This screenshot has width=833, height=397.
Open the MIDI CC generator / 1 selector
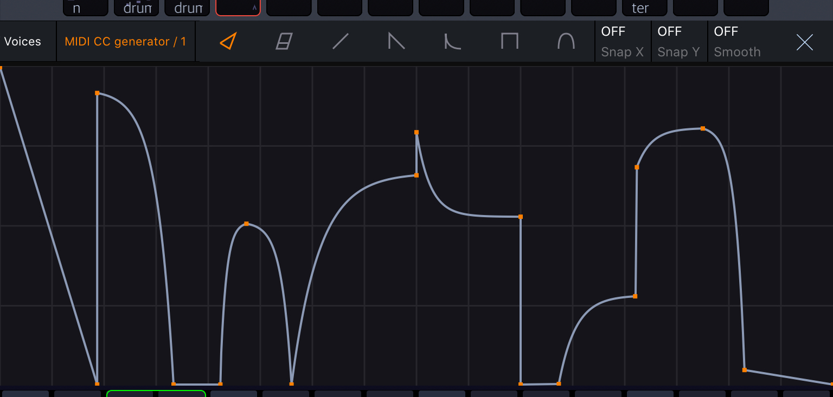[125, 41]
